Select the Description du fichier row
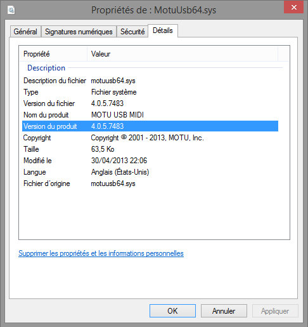The width and height of the screenshot is (308, 327). (x=150, y=81)
